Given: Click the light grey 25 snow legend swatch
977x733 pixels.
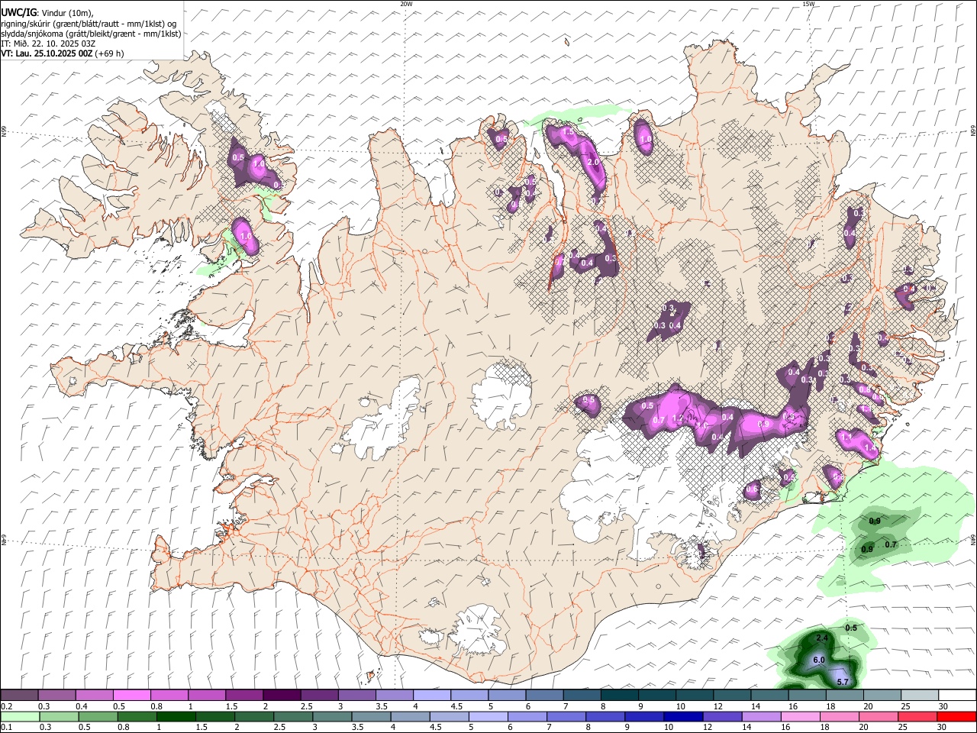Looking at the screenshot, I should [x=919, y=696].
